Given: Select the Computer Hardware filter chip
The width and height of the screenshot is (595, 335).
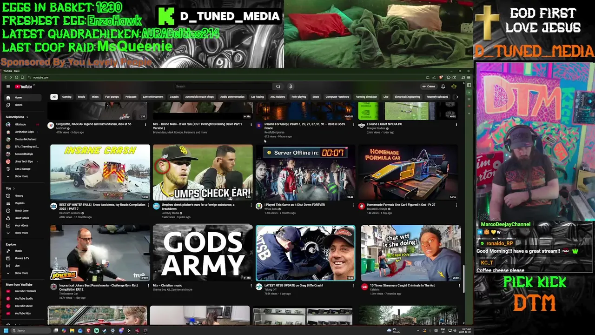Looking at the screenshot, I should tap(337, 97).
